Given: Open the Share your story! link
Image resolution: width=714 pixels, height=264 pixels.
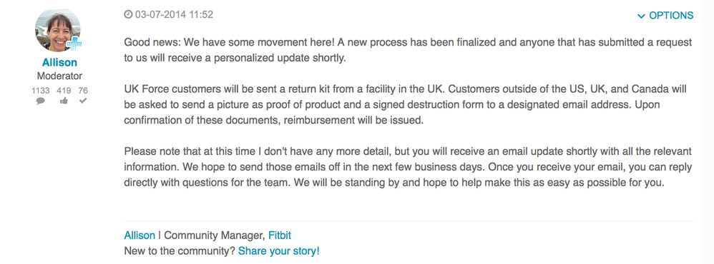Looking at the screenshot, I should click(x=279, y=251).
